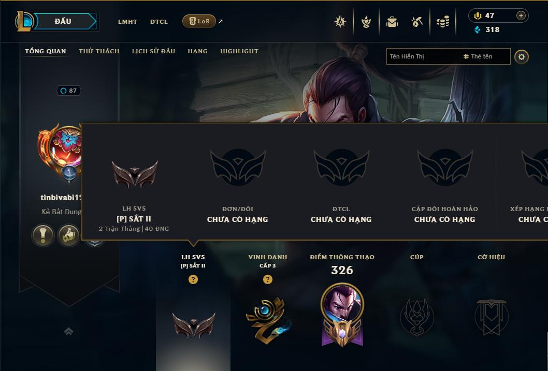Click the Yasuo mastery emblem thumbnail
This screenshot has height=371, width=548.
click(342, 315)
